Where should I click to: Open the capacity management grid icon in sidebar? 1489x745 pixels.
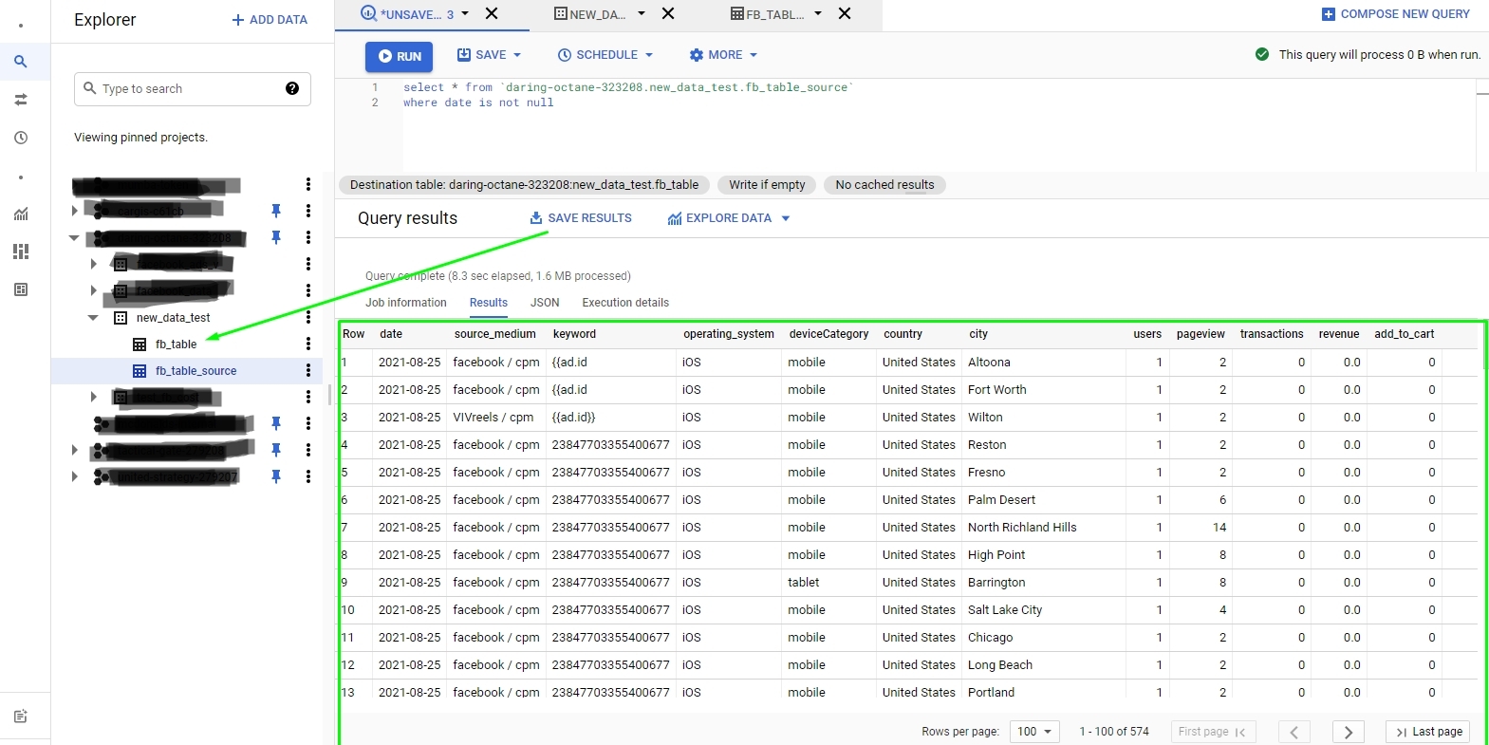pos(20,251)
